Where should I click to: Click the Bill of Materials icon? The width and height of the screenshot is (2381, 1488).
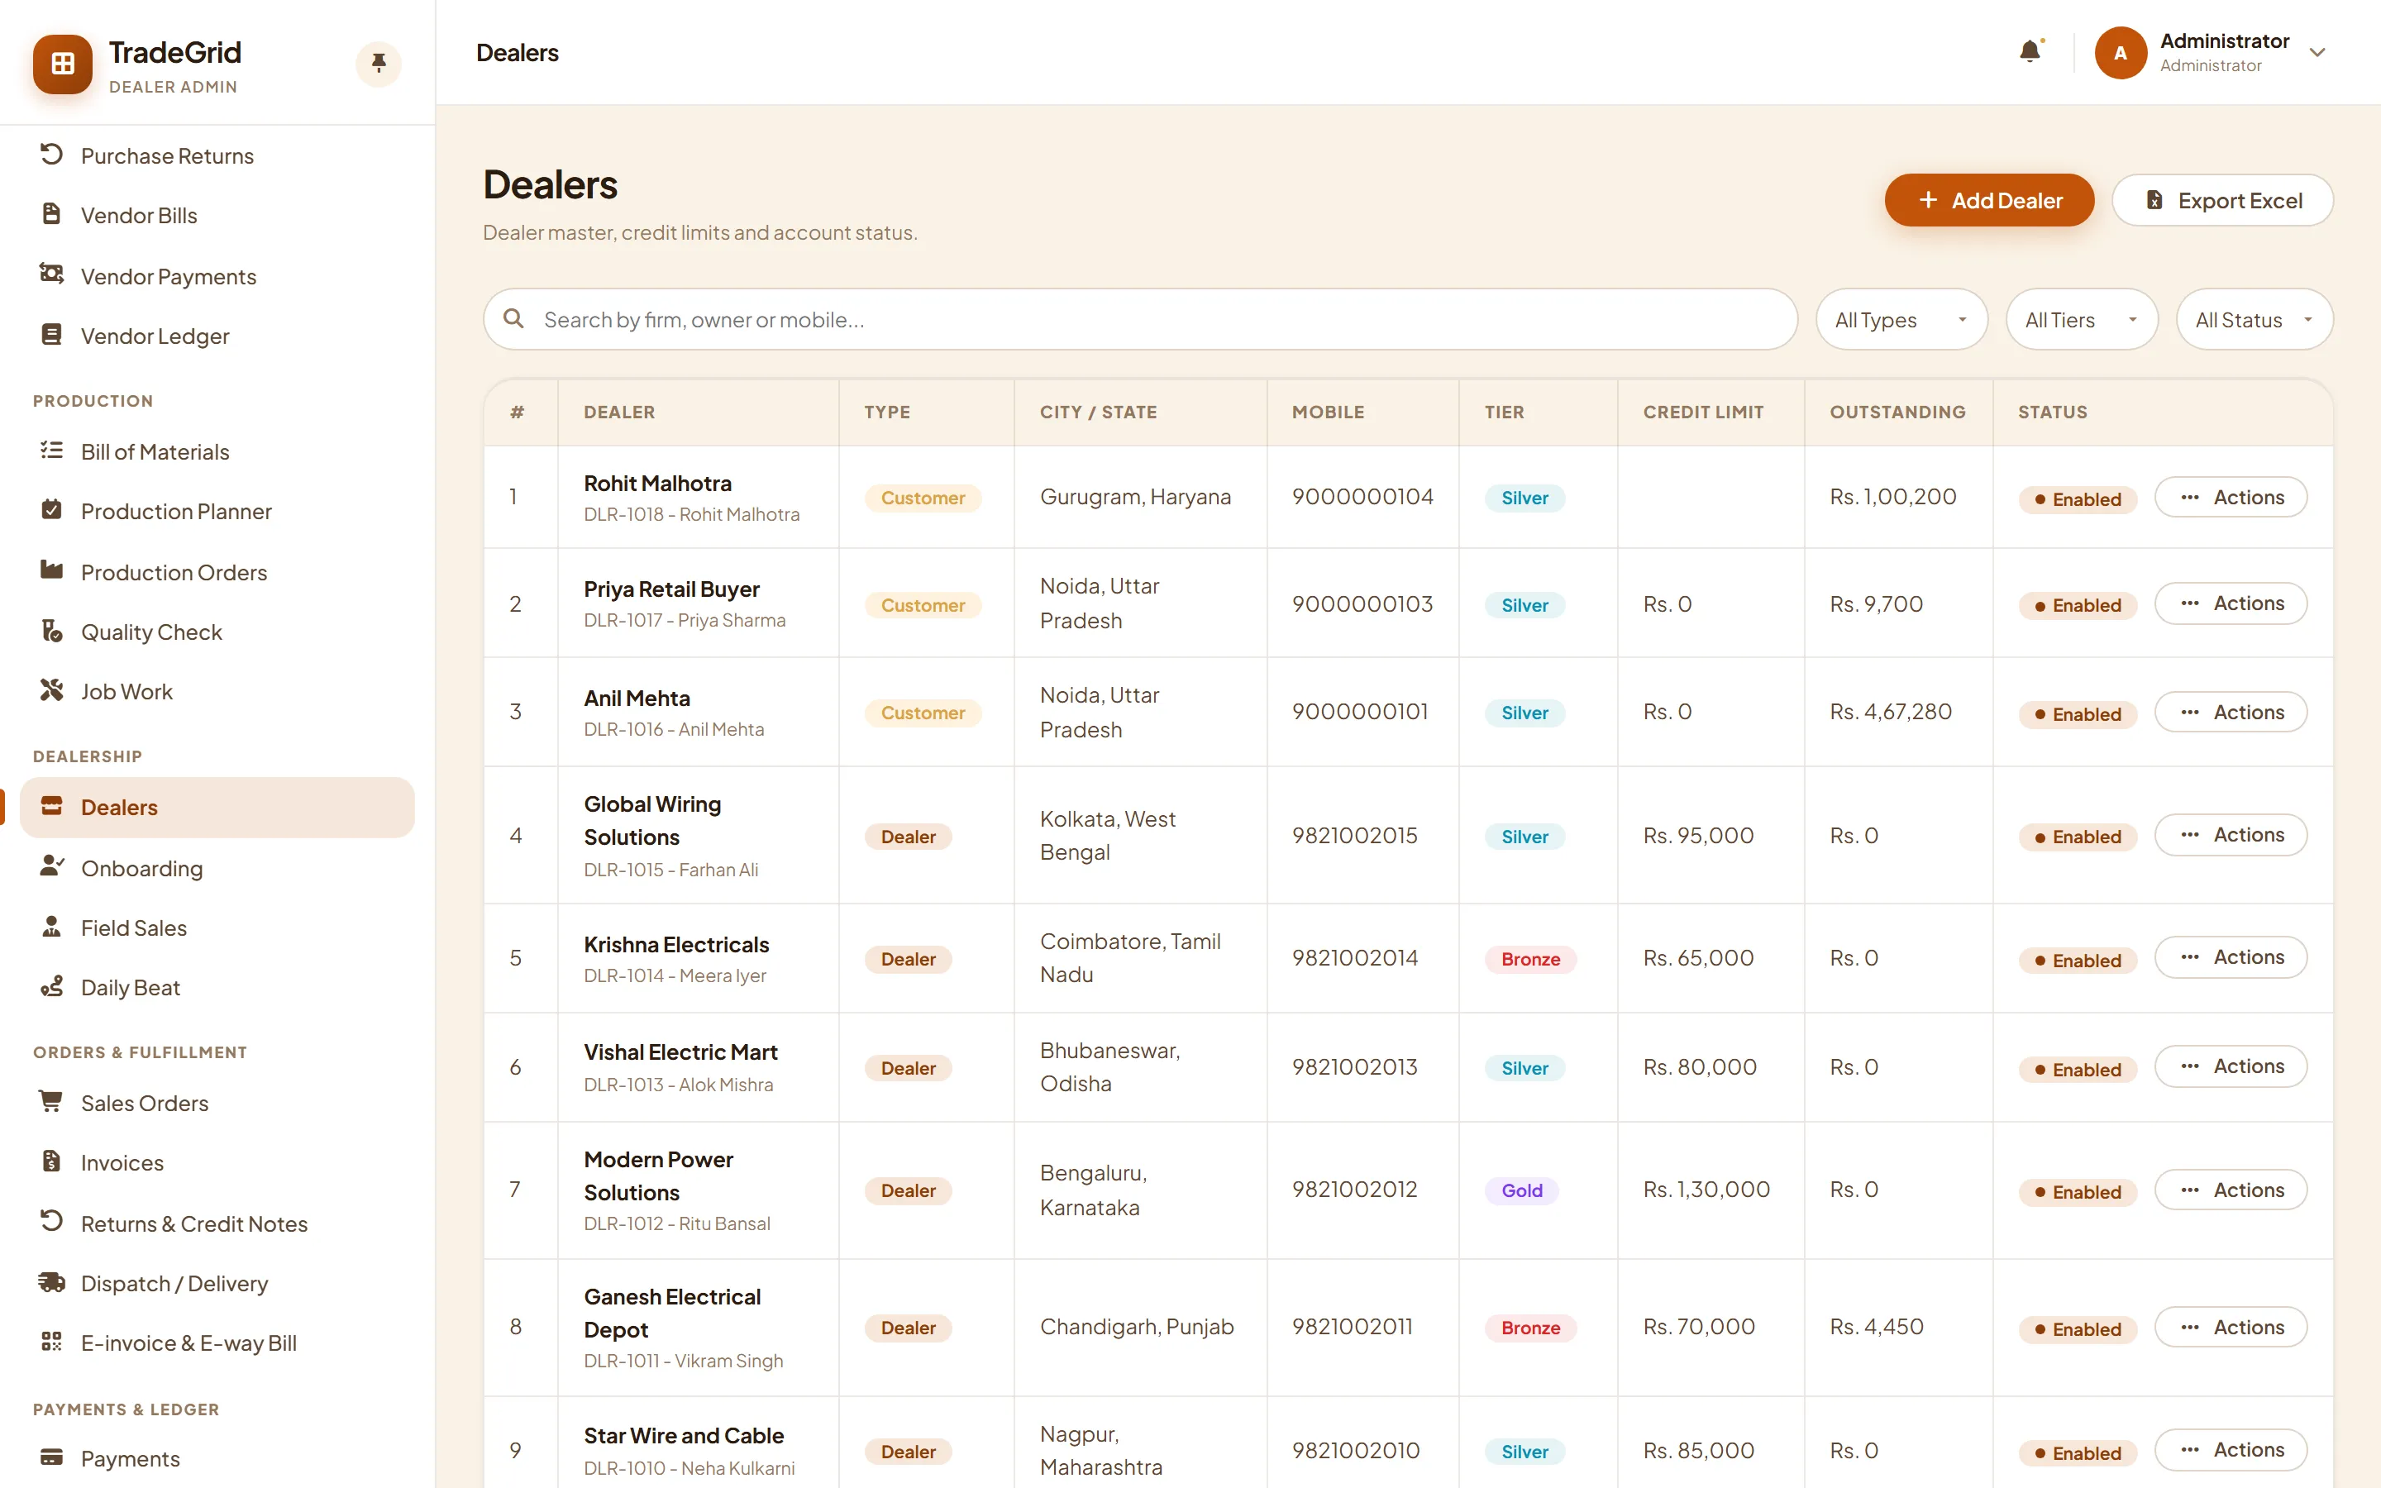point(51,451)
